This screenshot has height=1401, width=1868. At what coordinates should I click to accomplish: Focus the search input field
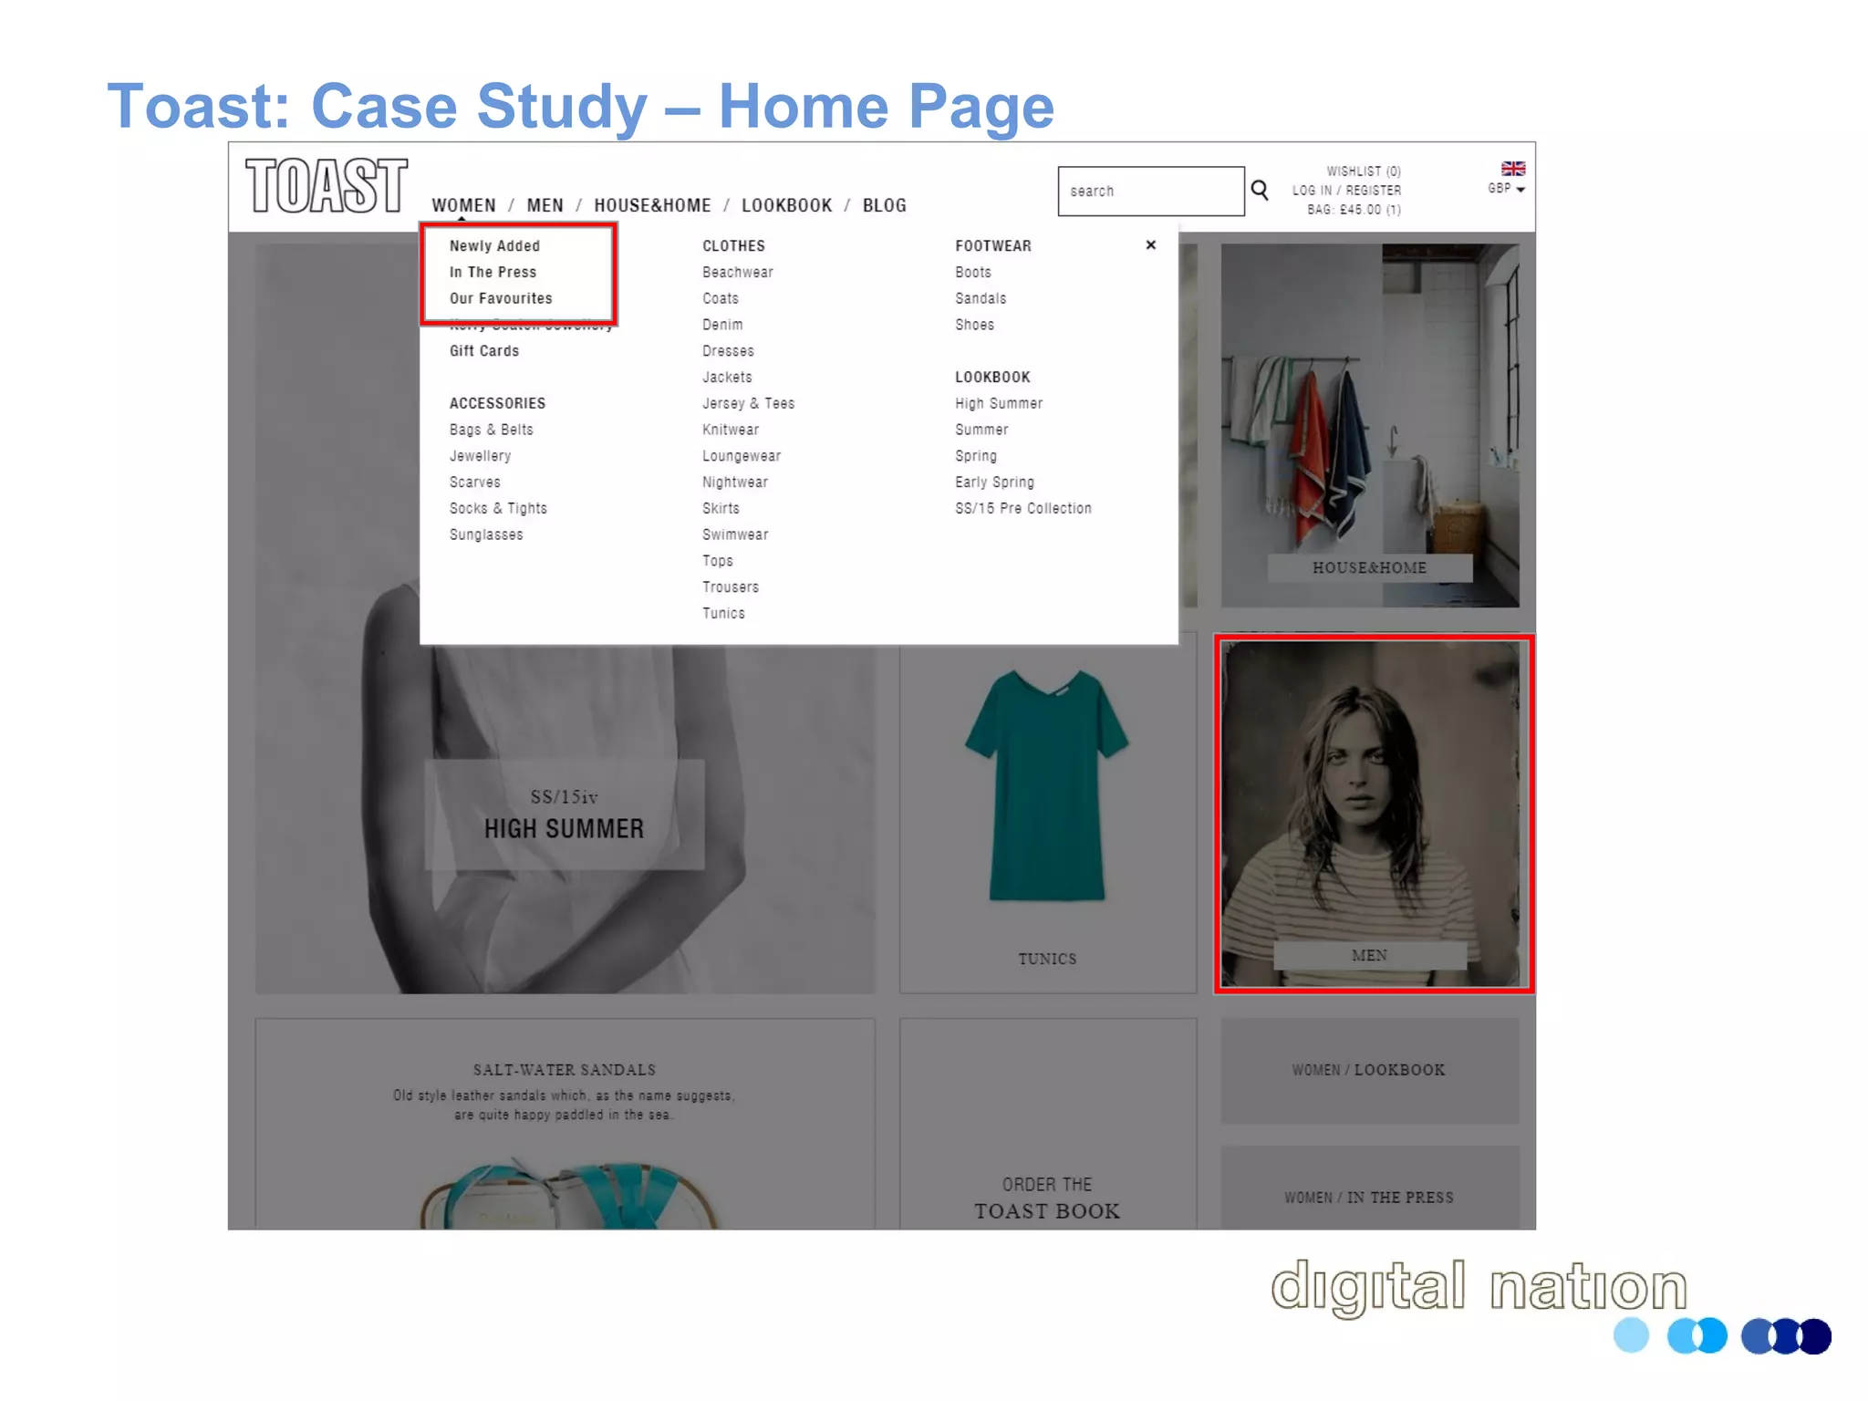[x=1151, y=191]
